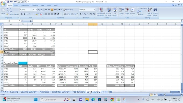Open the Borders dropdown arrow
The height and width of the screenshot is (103, 183).
[x=34, y=14]
